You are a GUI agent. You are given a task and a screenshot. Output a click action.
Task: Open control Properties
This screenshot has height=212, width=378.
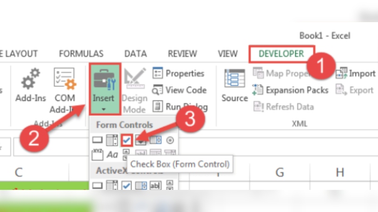179,73
